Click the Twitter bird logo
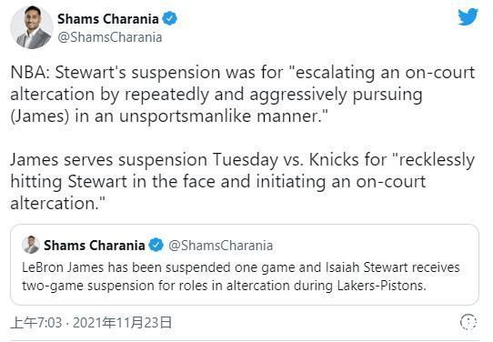The height and width of the screenshot is (342, 493). pyautogui.click(x=468, y=16)
